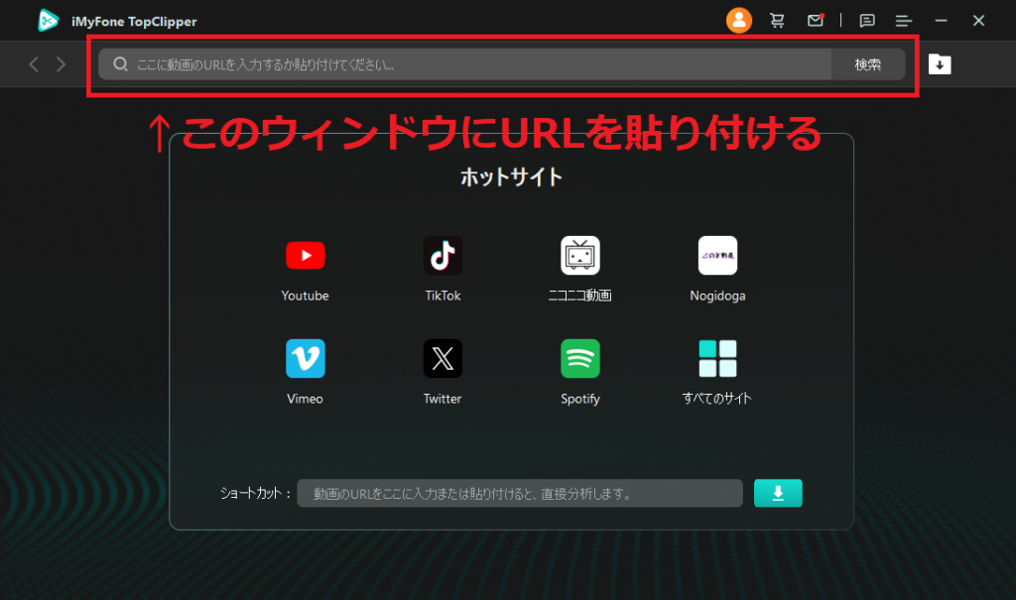The height and width of the screenshot is (600, 1016).
Task: Click the ホットサイト heading text
Action: coord(511,177)
